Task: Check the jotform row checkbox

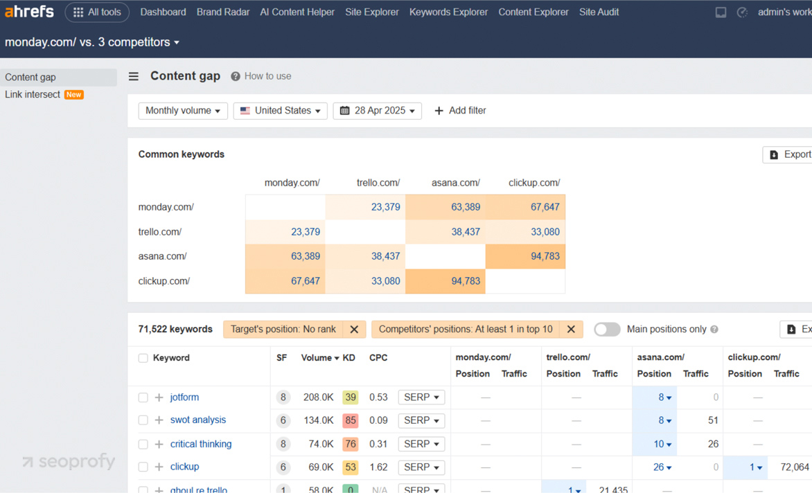Action: 143,397
